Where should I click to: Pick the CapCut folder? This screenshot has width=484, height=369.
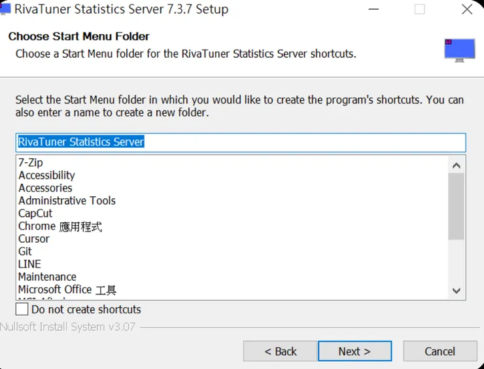click(x=35, y=213)
